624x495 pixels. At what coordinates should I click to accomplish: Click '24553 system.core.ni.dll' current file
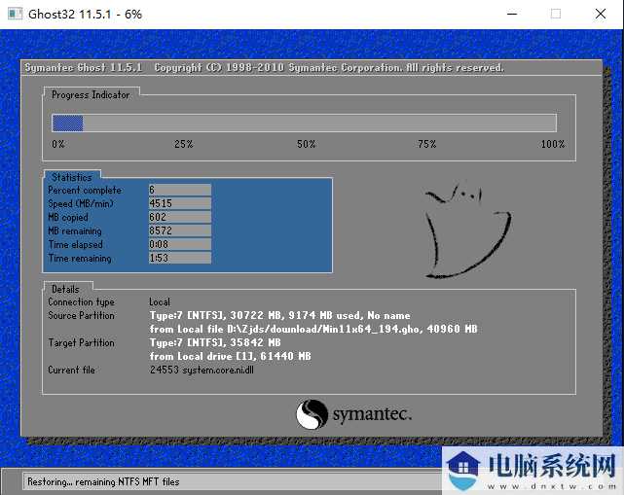(202, 370)
